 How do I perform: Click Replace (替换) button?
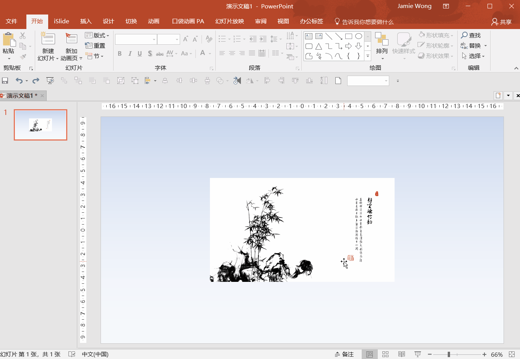point(474,45)
